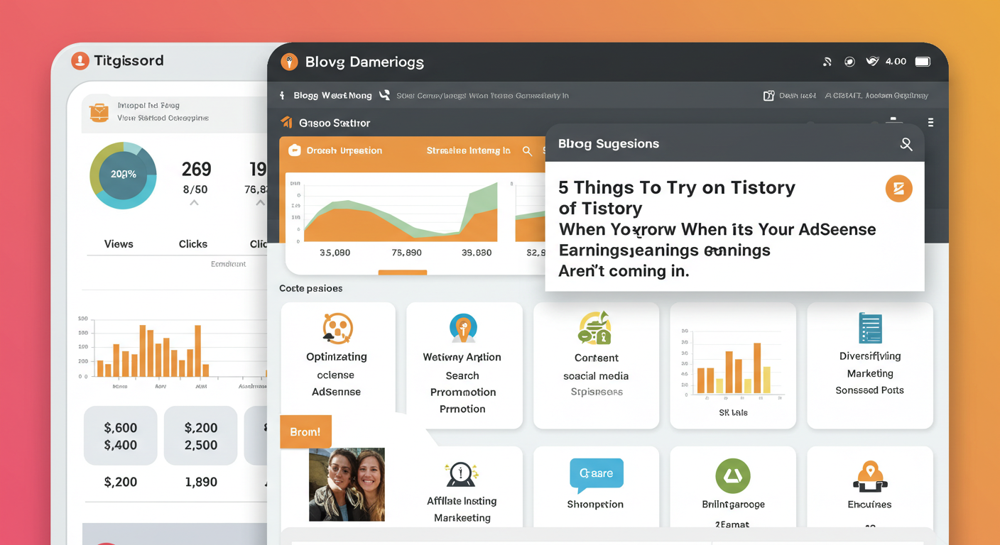Image resolution: width=1000 pixels, height=545 pixels.
Task: Click the circular target icon in top bar
Action: [x=849, y=62]
